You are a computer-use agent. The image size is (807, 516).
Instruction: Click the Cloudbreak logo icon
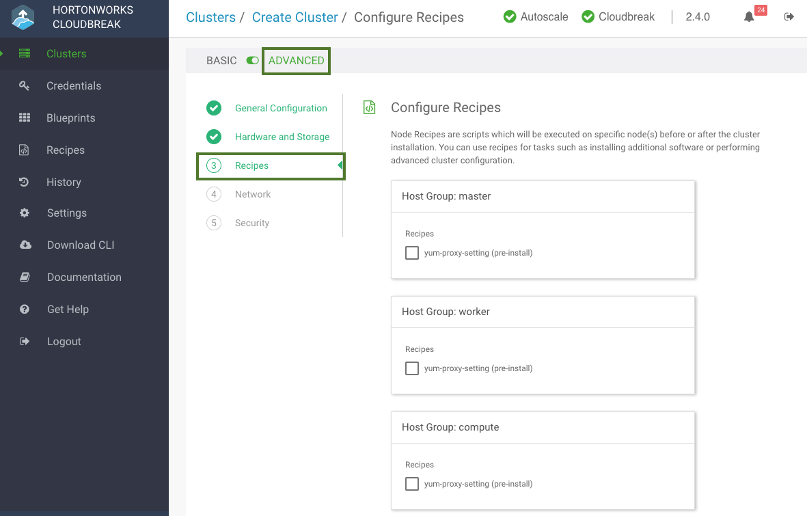tap(23, 17)
